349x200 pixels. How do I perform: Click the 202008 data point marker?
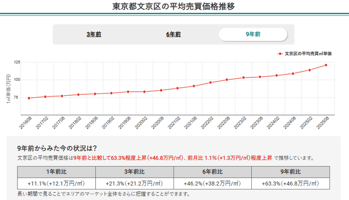(161, 90)
